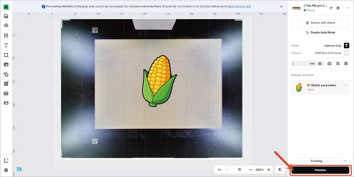Select the 5/64" Printable material swatch
Image resolution: width=354 pixels, height=177 pixels.
click(347, 53)
